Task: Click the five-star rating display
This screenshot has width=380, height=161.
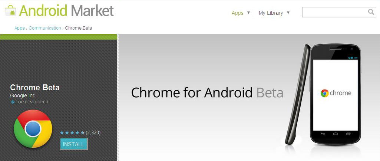Action: click(x=72, y=133)
